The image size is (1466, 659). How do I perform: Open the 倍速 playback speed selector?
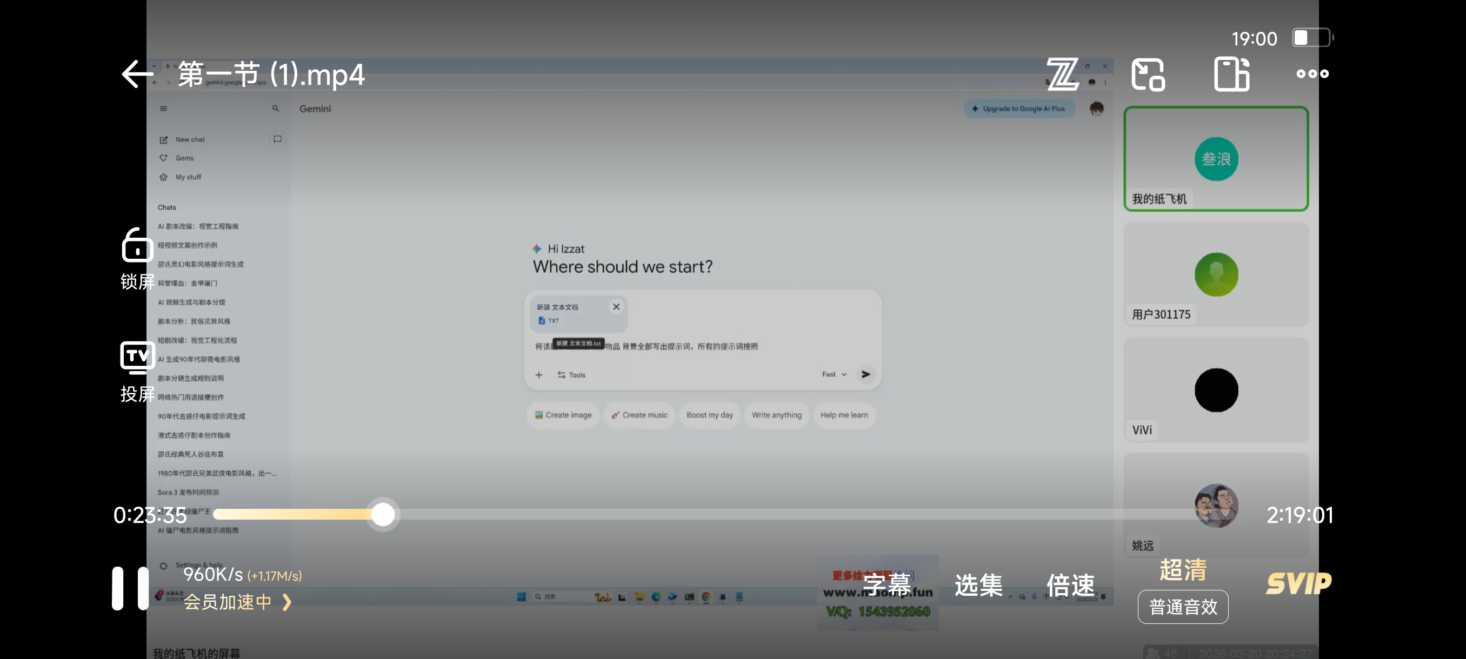pyautogui.click(x=1070, y=585)
